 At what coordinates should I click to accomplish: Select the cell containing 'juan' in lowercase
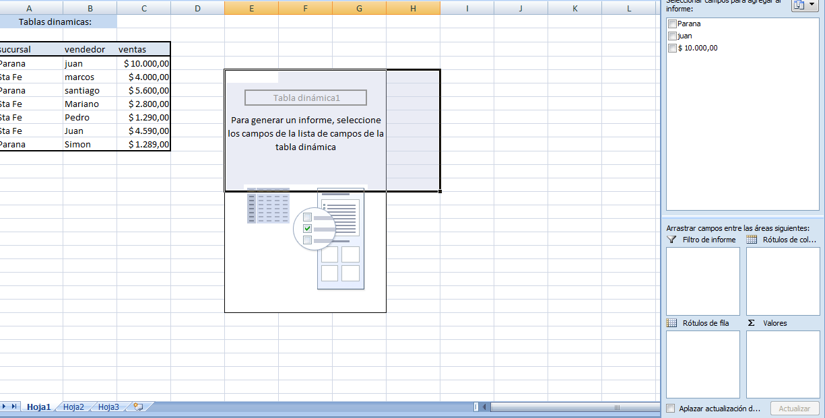90,63
